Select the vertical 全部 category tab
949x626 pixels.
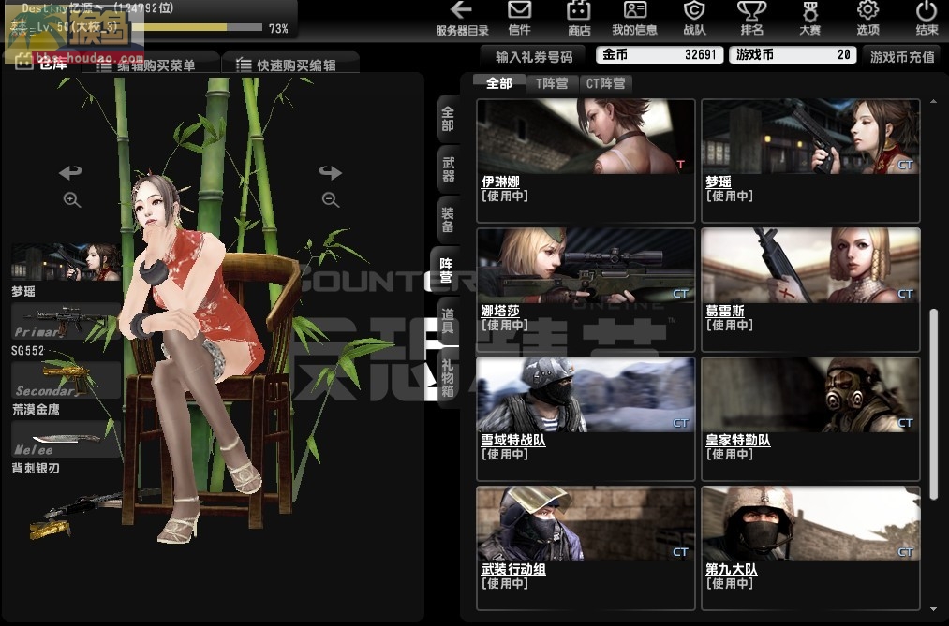click(447, 119)
